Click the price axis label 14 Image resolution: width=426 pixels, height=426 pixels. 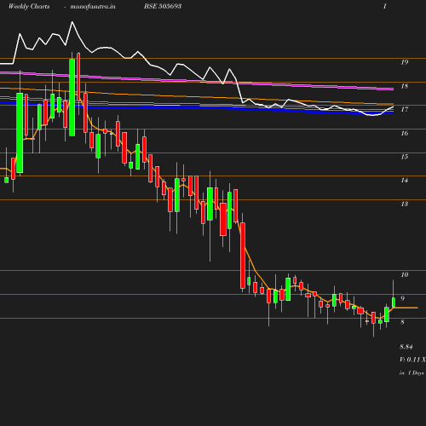click(x=405, y=181)
